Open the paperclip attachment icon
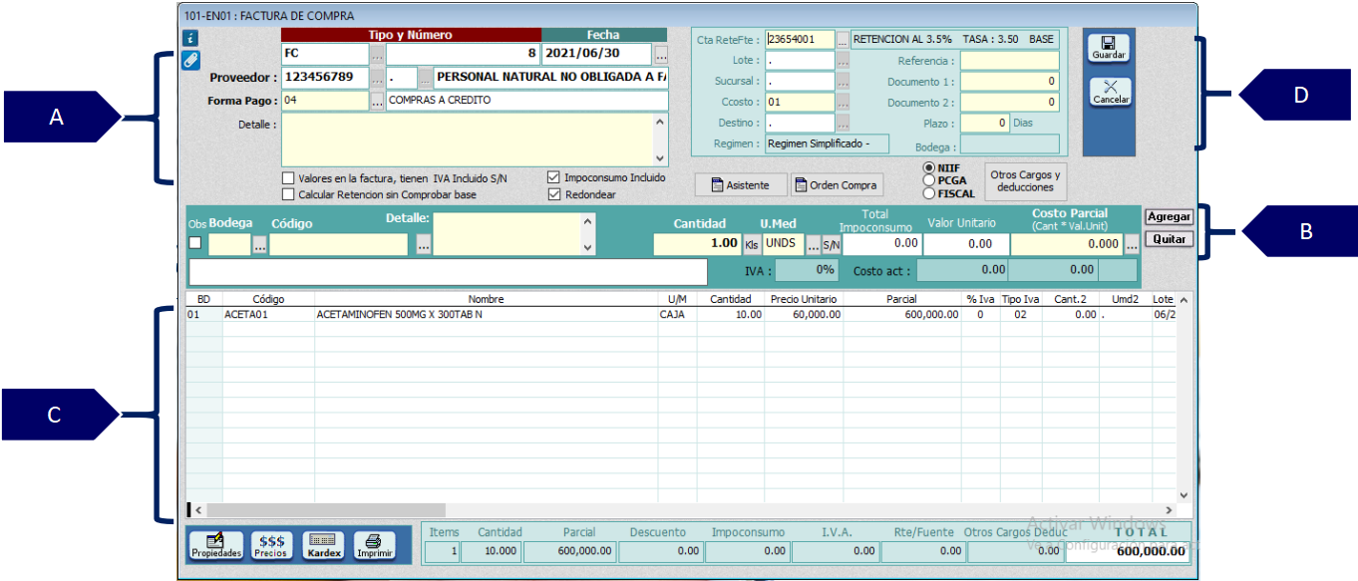Viewport: 1358px width, 581px height. pos(190,60)
